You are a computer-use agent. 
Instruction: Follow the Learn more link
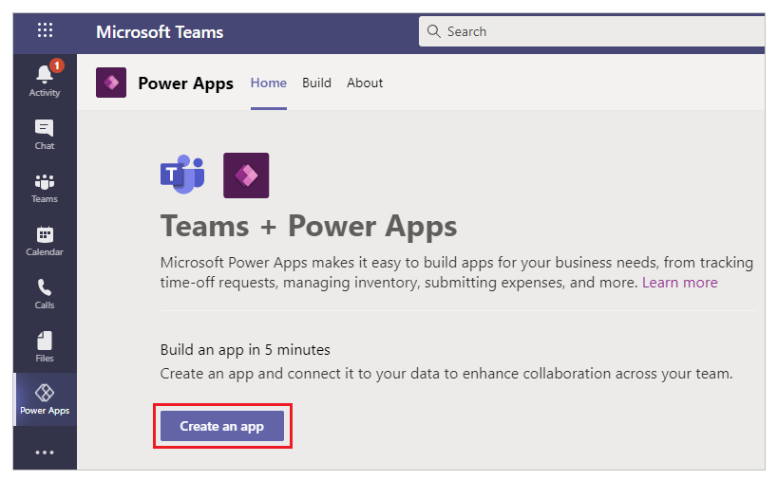(680, 283)
